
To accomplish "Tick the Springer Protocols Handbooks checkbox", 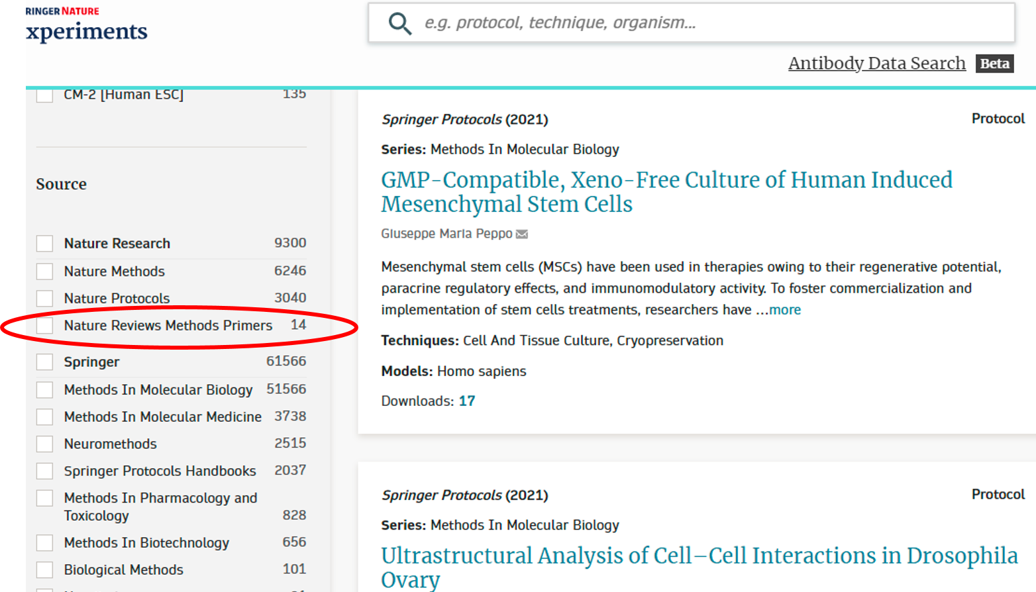I will point(45,471).
